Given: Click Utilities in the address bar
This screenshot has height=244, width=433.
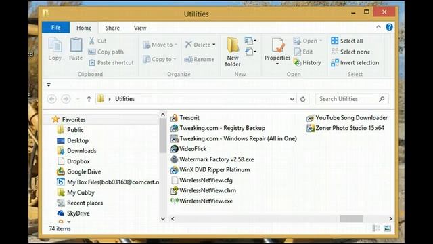Looking at the screenshot, I should [x=124, y=99].
